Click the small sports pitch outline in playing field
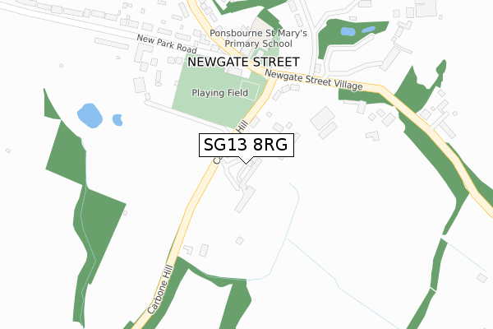The width and height of the screenshot is (493, 329). point(249,90)
